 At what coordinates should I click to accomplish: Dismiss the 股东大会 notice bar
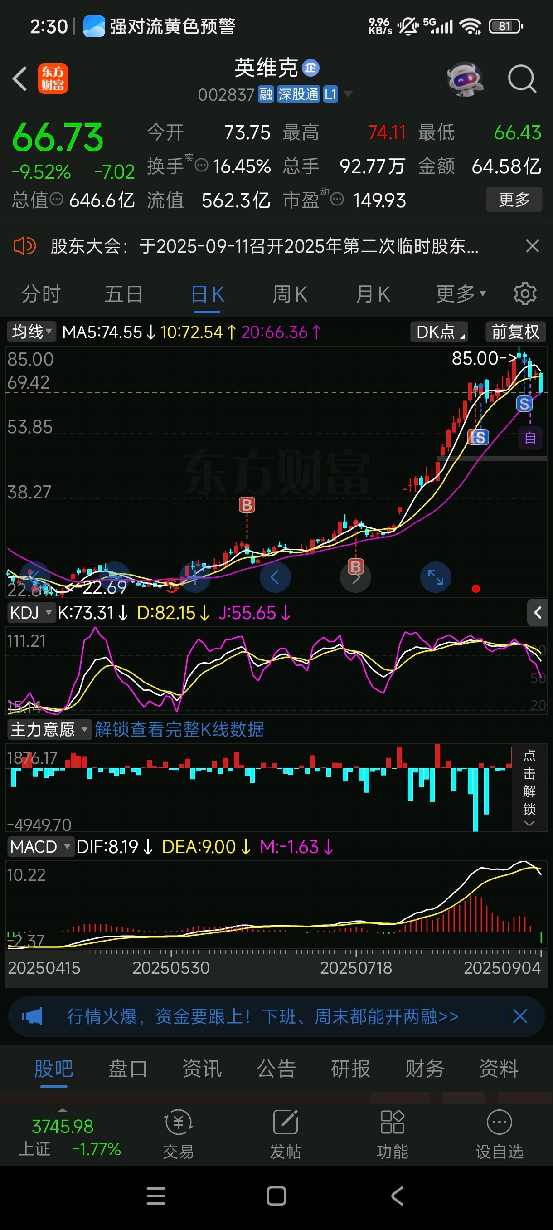pyautogui.click(x=532, y=246)
